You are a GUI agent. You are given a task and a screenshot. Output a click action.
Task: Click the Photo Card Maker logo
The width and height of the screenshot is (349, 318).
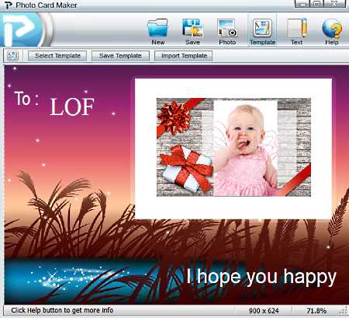(x=25, y=30)
